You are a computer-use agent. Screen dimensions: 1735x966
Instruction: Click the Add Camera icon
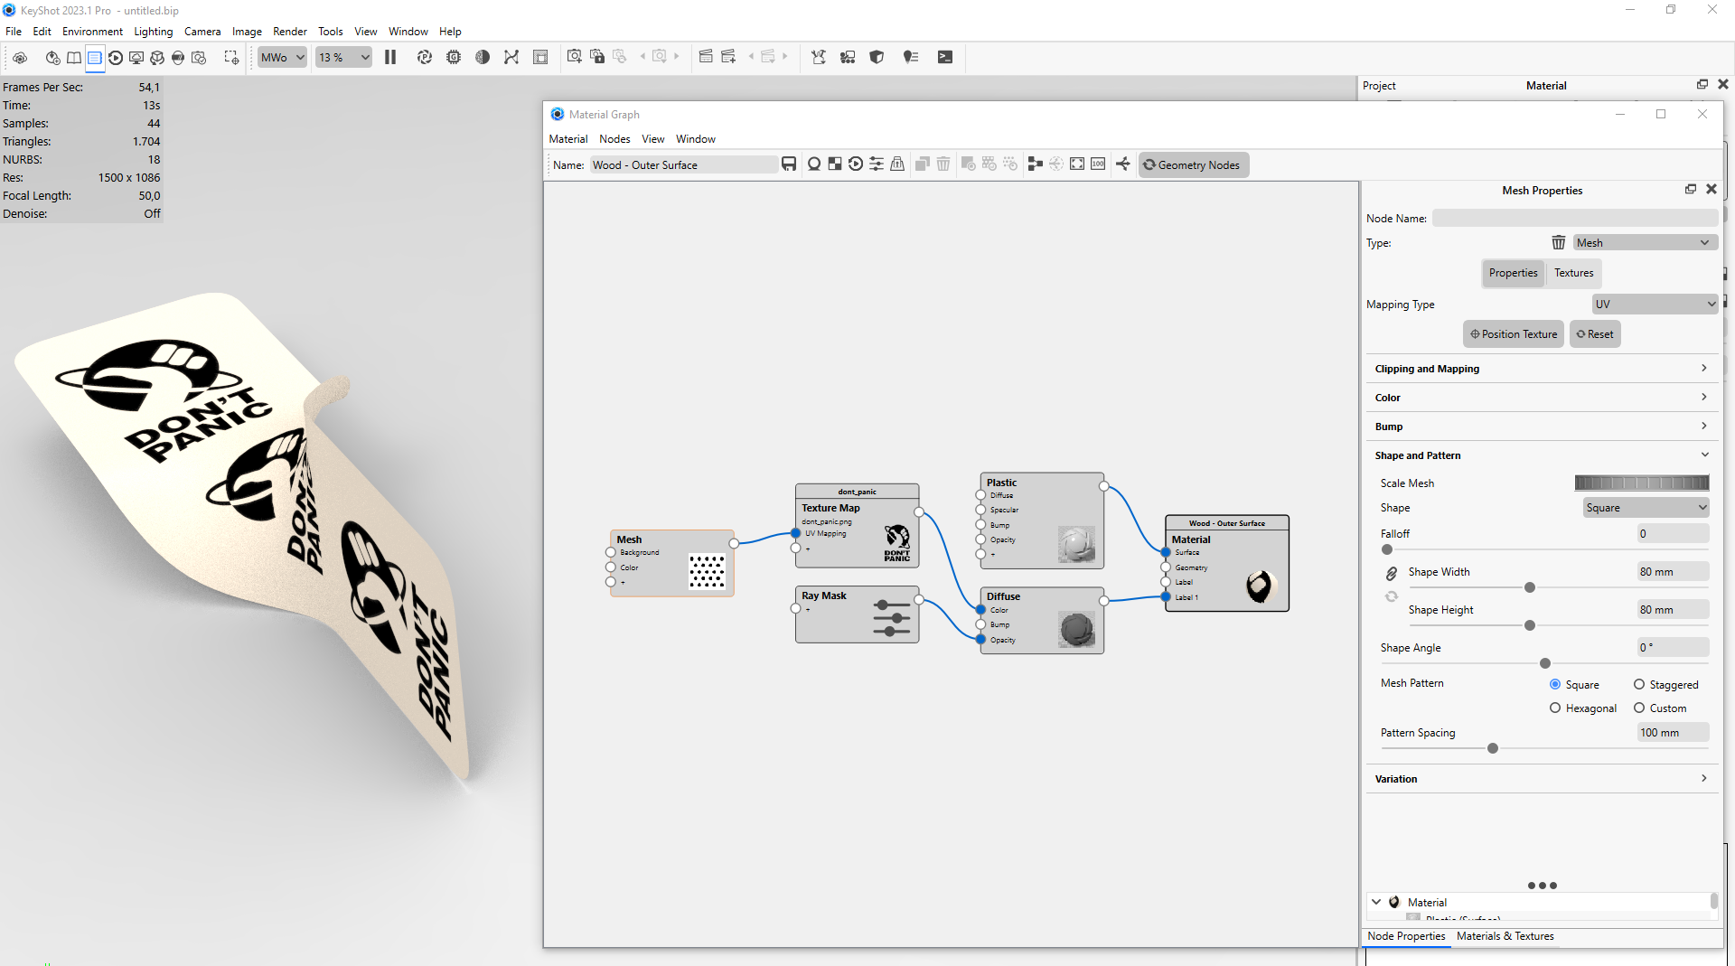pos(574,57)
